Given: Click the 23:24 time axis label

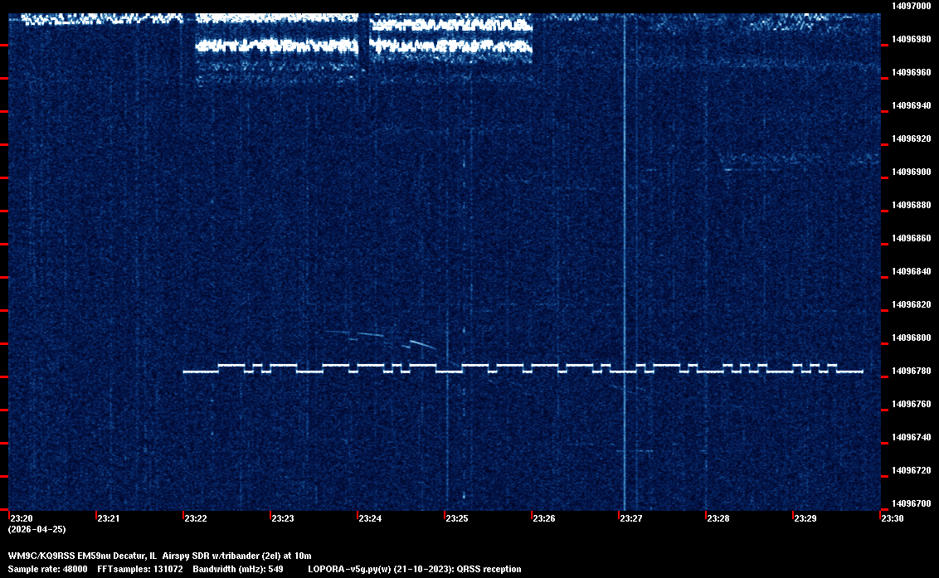Looking at the screenshot, I should [x=370, y=518].
